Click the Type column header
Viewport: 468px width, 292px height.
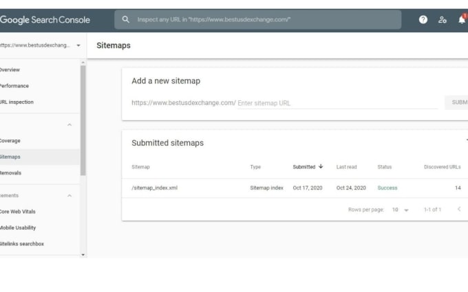point(255,167)
